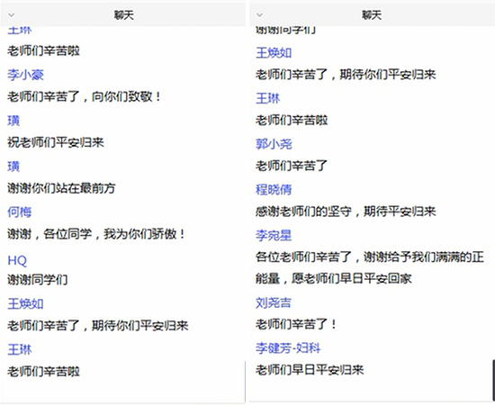This screenshot has height=406, width=495.
Task: Open sender name 刘尧吉
Action: (274, 302)
